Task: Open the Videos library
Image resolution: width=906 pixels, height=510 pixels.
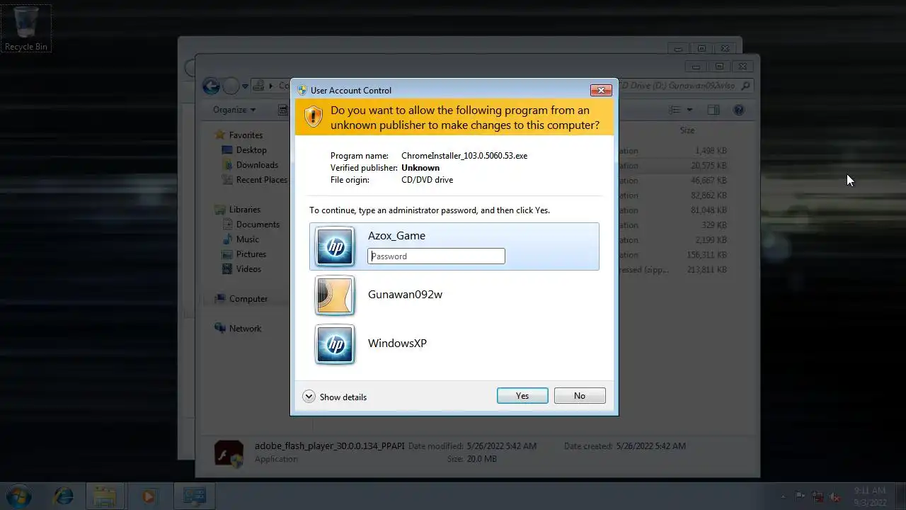Action: [248, 269]
